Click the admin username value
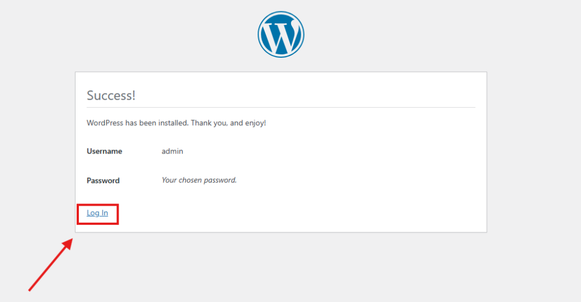This screenshot has width=581, height=302. tap(172, 151)
